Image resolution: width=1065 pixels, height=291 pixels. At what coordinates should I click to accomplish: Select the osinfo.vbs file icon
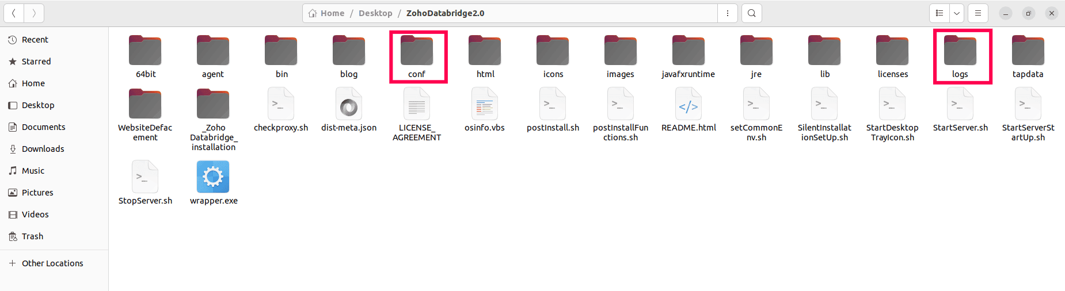tap(485, 104)
